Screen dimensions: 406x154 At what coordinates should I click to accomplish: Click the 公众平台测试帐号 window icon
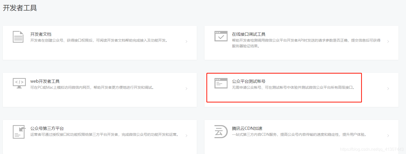coord(221,83)
